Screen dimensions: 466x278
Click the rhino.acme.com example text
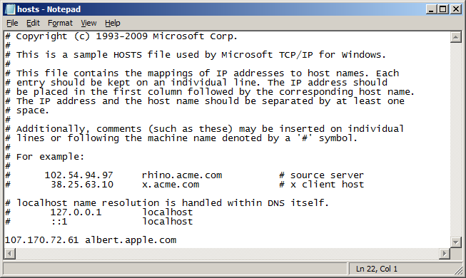[182, 175]
